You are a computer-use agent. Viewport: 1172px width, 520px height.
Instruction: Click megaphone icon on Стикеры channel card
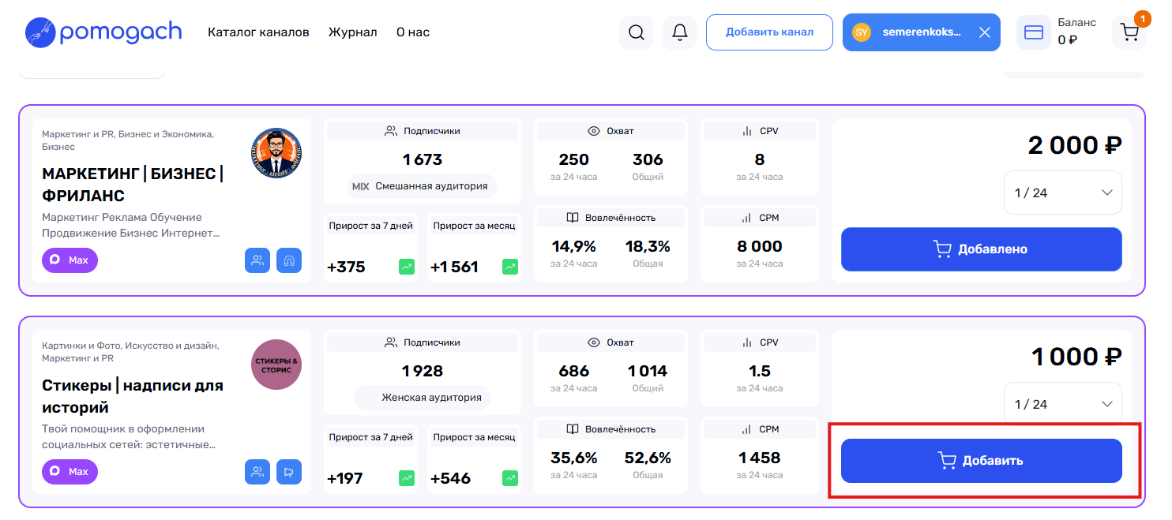[289, 472]
